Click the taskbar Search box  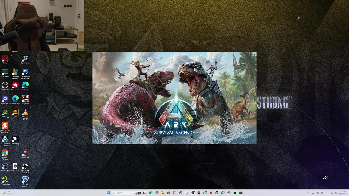[126, 193]
